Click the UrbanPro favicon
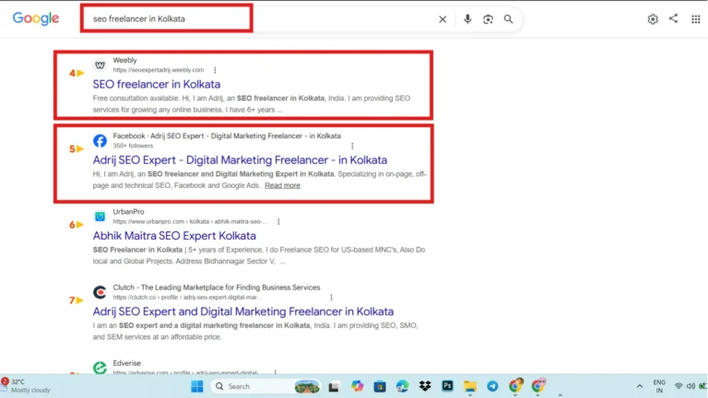 (100, 217)
